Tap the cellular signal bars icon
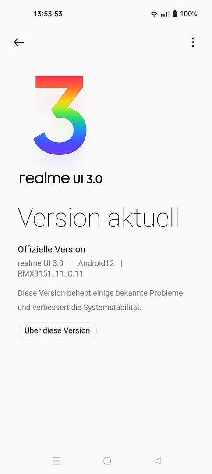Image resolution: width=212 pixels, height=474 pixels. [x=165, y=14]
